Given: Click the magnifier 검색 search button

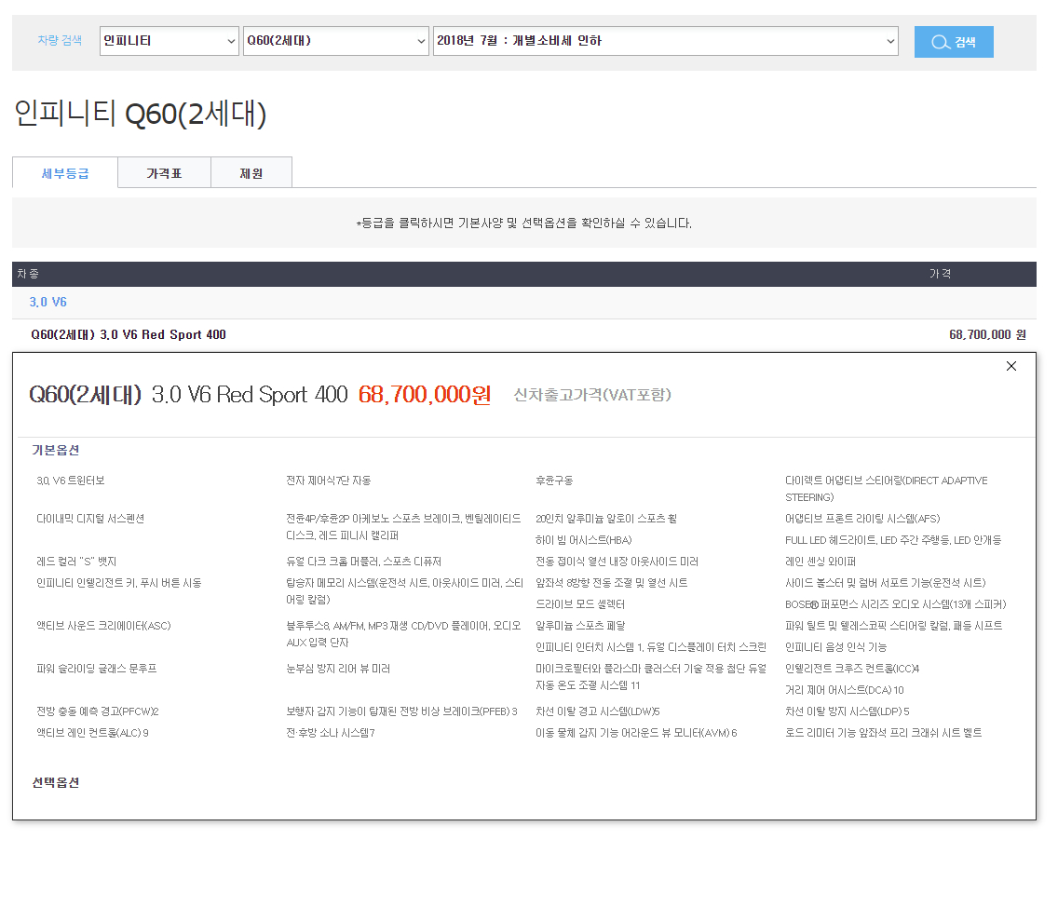Looking at the screenshot, I should click(954, 42).
